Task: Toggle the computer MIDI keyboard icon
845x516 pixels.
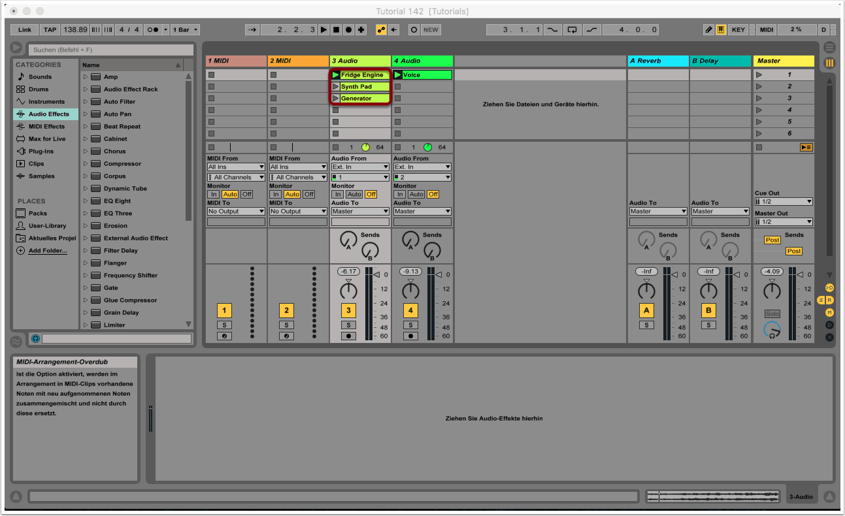Action: (x=721, y=29)
